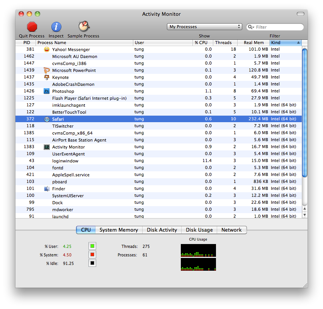Select the AirPort Base Station Agent row
This screenshot has height=309, width=323.
159,140
